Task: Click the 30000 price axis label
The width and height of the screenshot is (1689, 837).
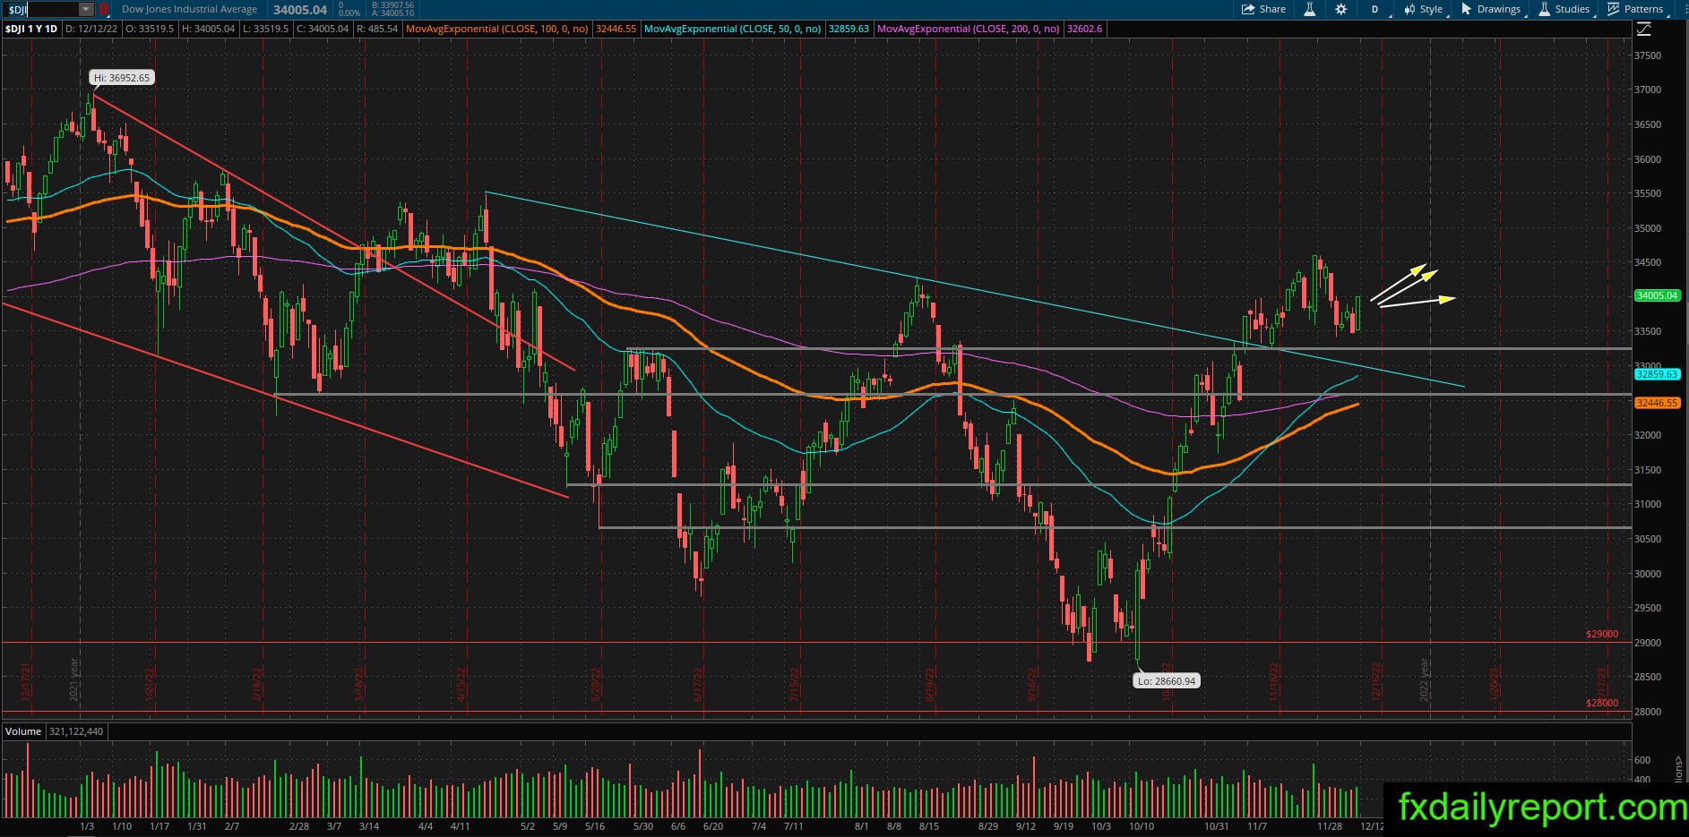Action: (1648, 574)
